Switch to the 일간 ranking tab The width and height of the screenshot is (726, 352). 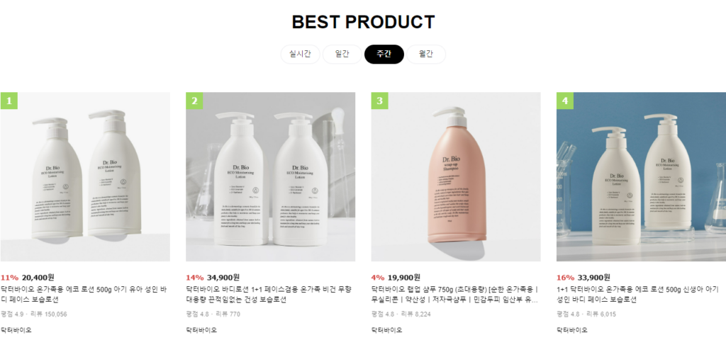click(x=342, y=54)
